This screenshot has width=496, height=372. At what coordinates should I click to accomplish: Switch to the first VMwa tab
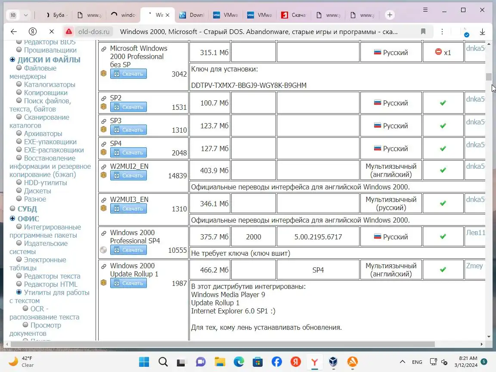tap(226, 15)
